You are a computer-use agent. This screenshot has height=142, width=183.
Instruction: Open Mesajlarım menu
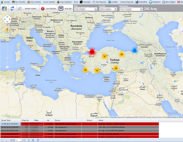tap(155, 2)
